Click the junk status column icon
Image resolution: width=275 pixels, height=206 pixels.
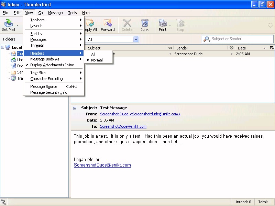[231, 48]
